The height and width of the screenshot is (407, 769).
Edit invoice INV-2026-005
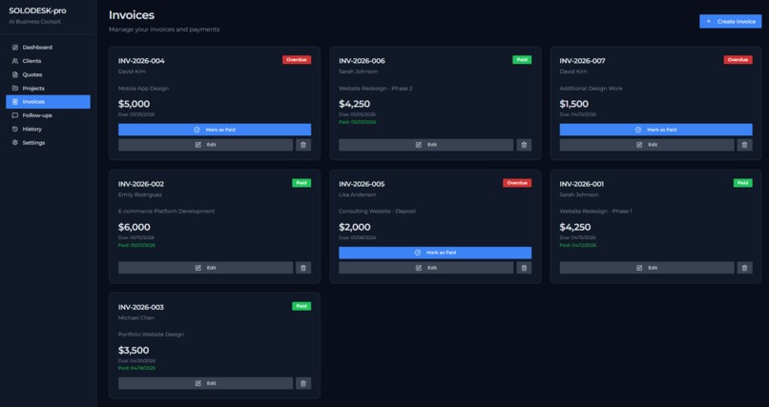[x=426, y=268]
